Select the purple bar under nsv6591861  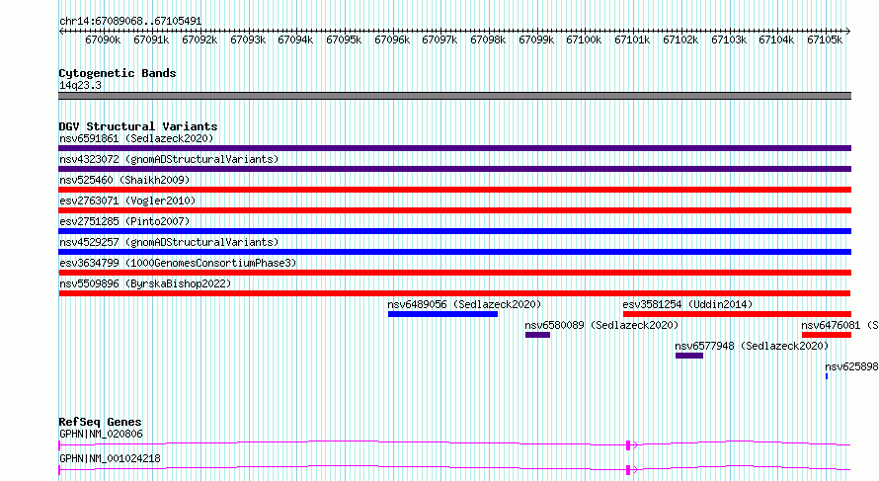coord(454,148)
